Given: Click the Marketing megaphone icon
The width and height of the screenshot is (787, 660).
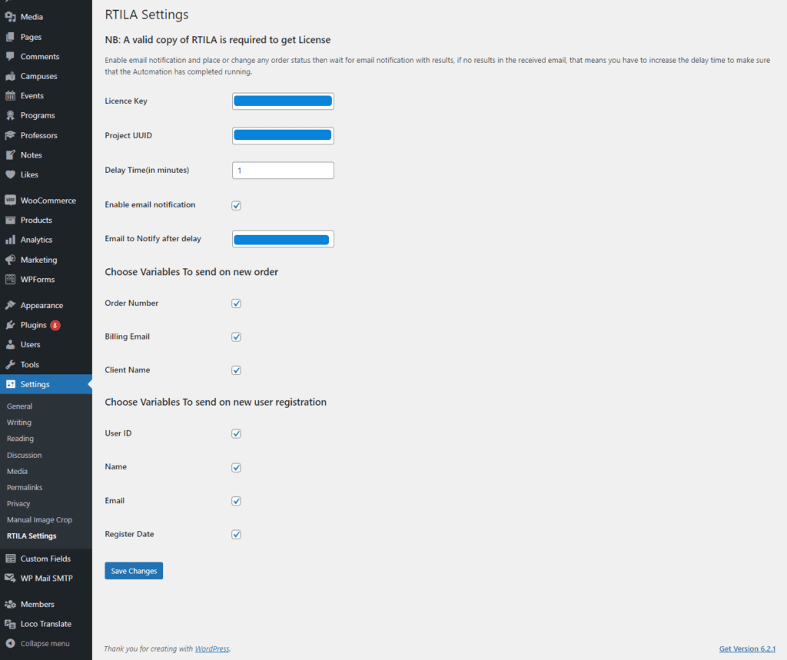Looking at the screenshot, I should pos(10,260).
